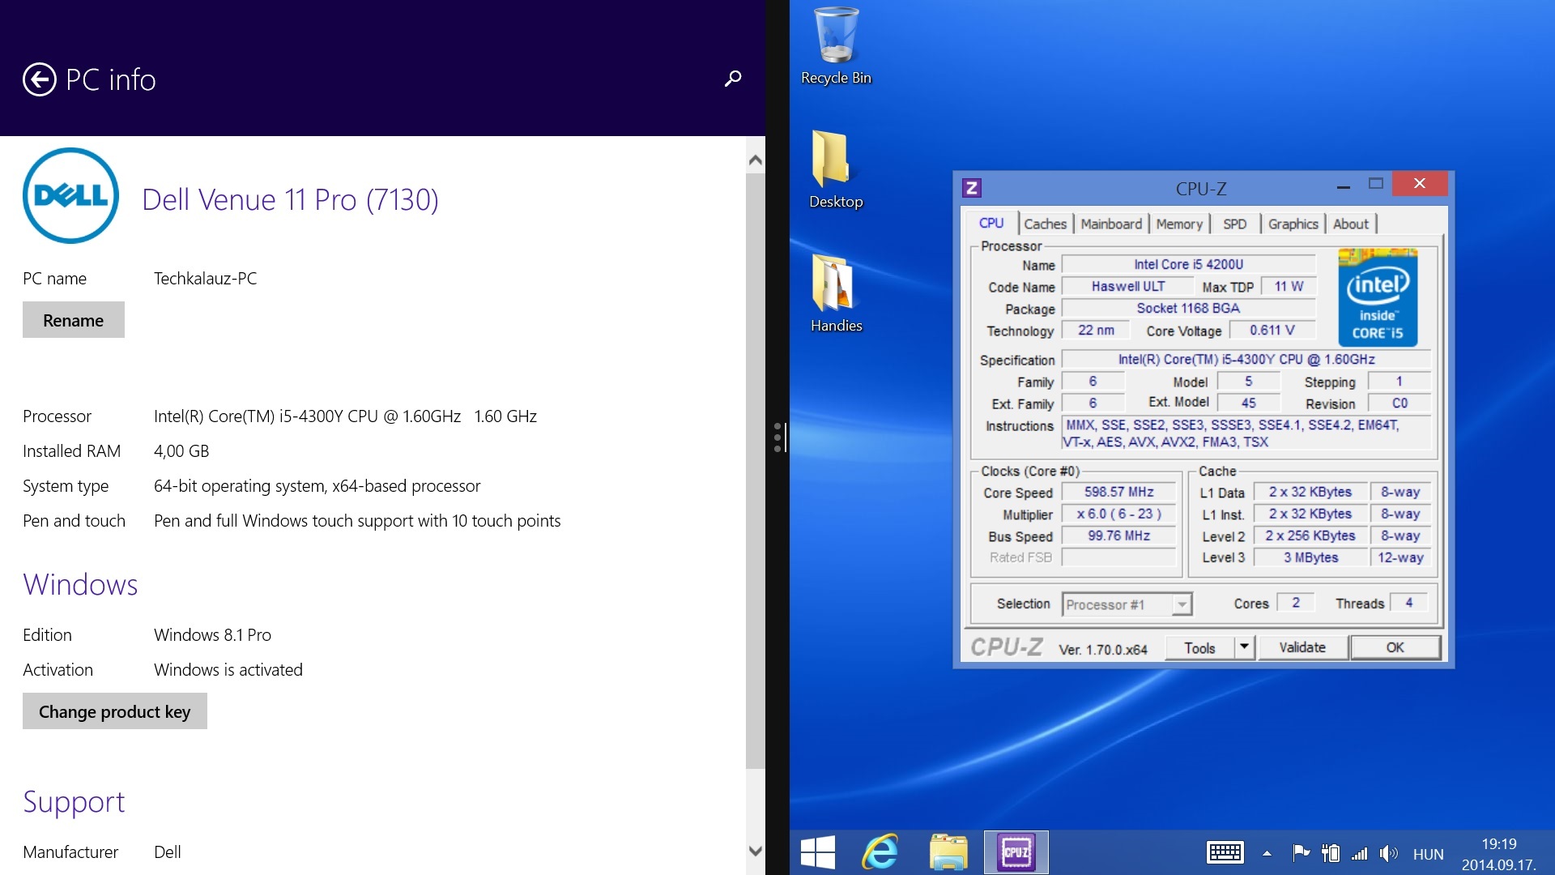Screen dimensions: 1555x875
Task: Switch to the Caches tab
Action: [1046, 224]
